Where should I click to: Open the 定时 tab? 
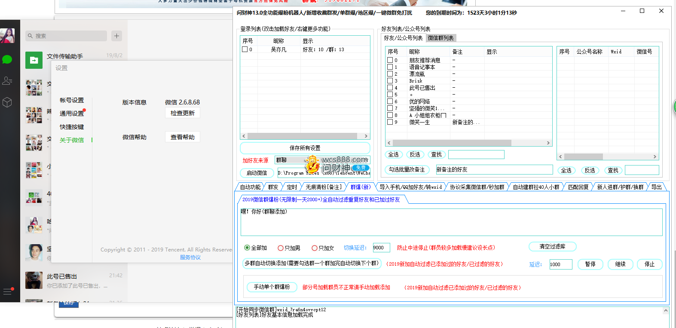[x=292, y=187]
